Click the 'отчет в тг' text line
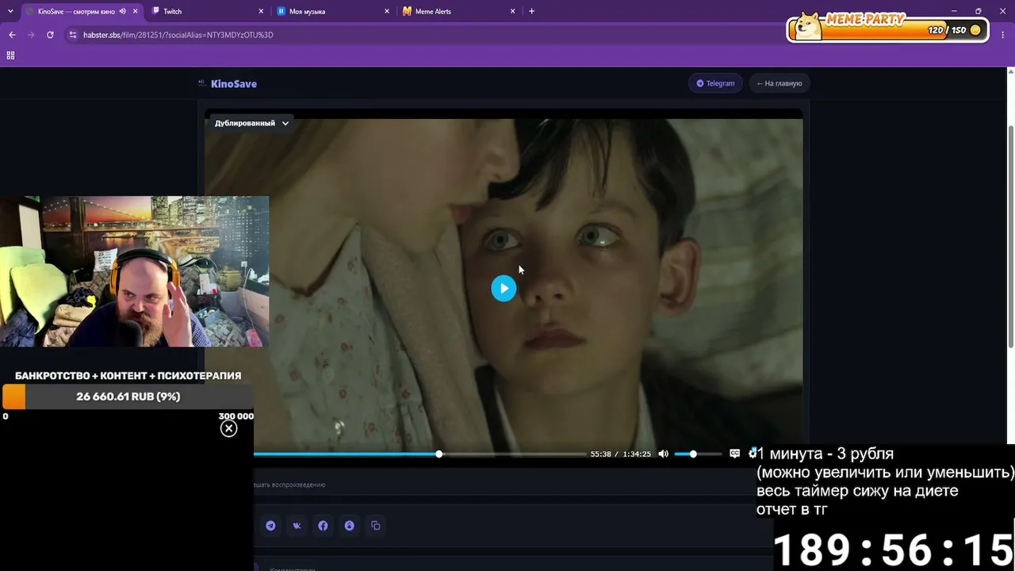Image resolution: width=1015 pixels, height=571 pixels. tap(792, 510)
